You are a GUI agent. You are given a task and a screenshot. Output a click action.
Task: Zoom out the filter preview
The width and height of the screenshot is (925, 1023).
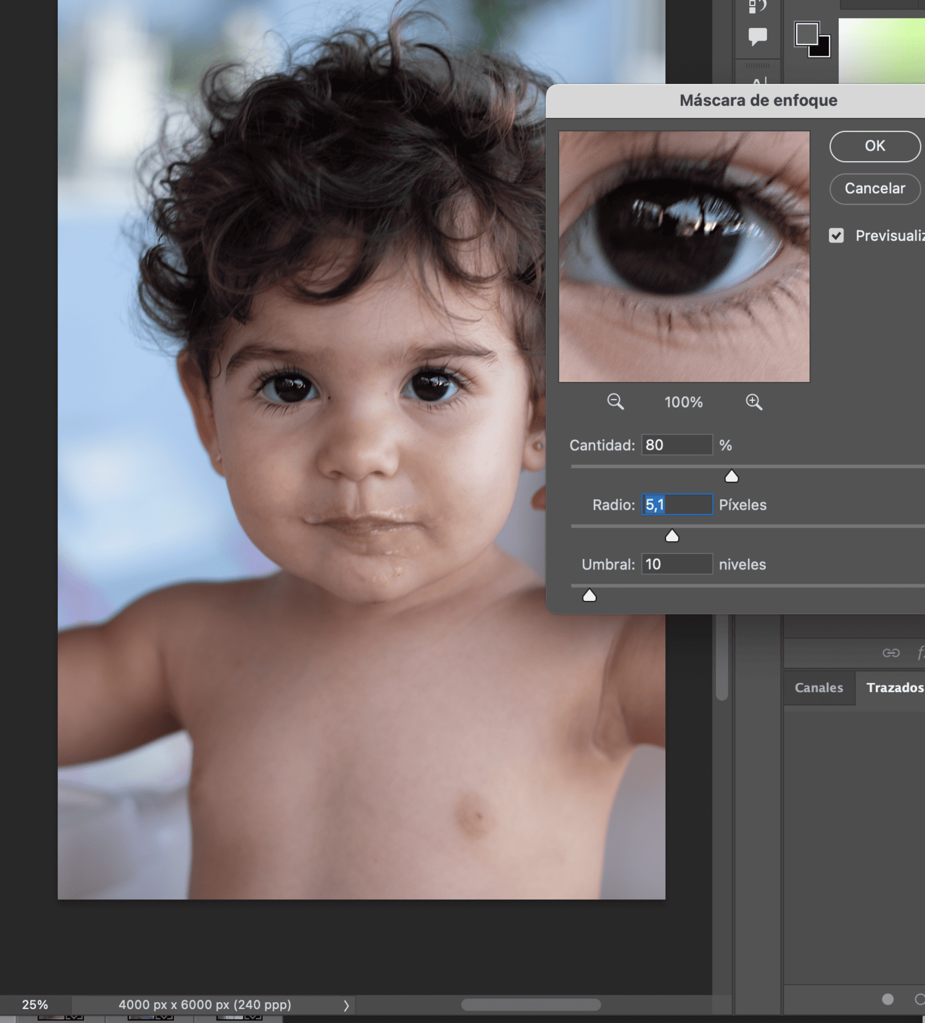615,402
